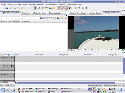Mute audio on Piste 0
Screen dimensions: 125x93
[13, 58]
